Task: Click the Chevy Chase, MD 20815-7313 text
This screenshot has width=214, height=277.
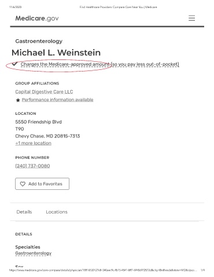Action: (47, 136)
